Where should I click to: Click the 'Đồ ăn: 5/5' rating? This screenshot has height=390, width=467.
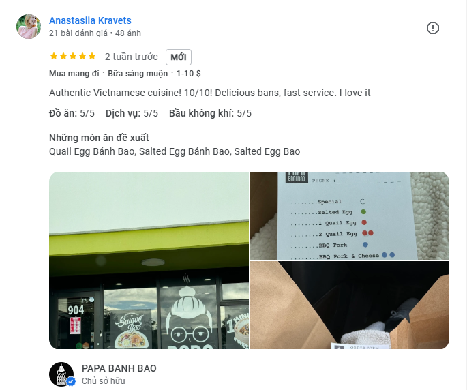pos(72,113)
